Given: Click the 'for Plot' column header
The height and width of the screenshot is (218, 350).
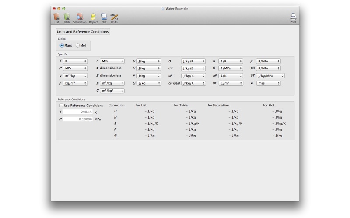Looking at the screenshot, I should tap(269, 105).
